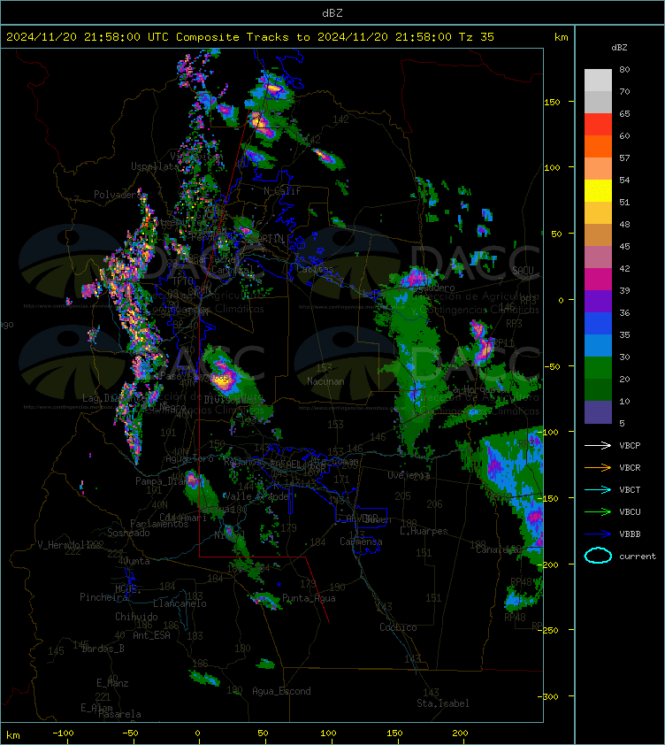Viewport: 665px width, 745px height.
Task: Click the green VBCU arrow icon
Action: [598, 511]
